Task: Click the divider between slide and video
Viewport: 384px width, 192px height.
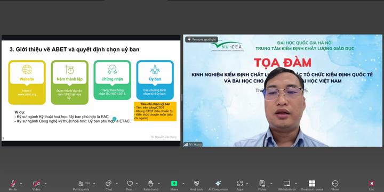Action: click(182, 97)
